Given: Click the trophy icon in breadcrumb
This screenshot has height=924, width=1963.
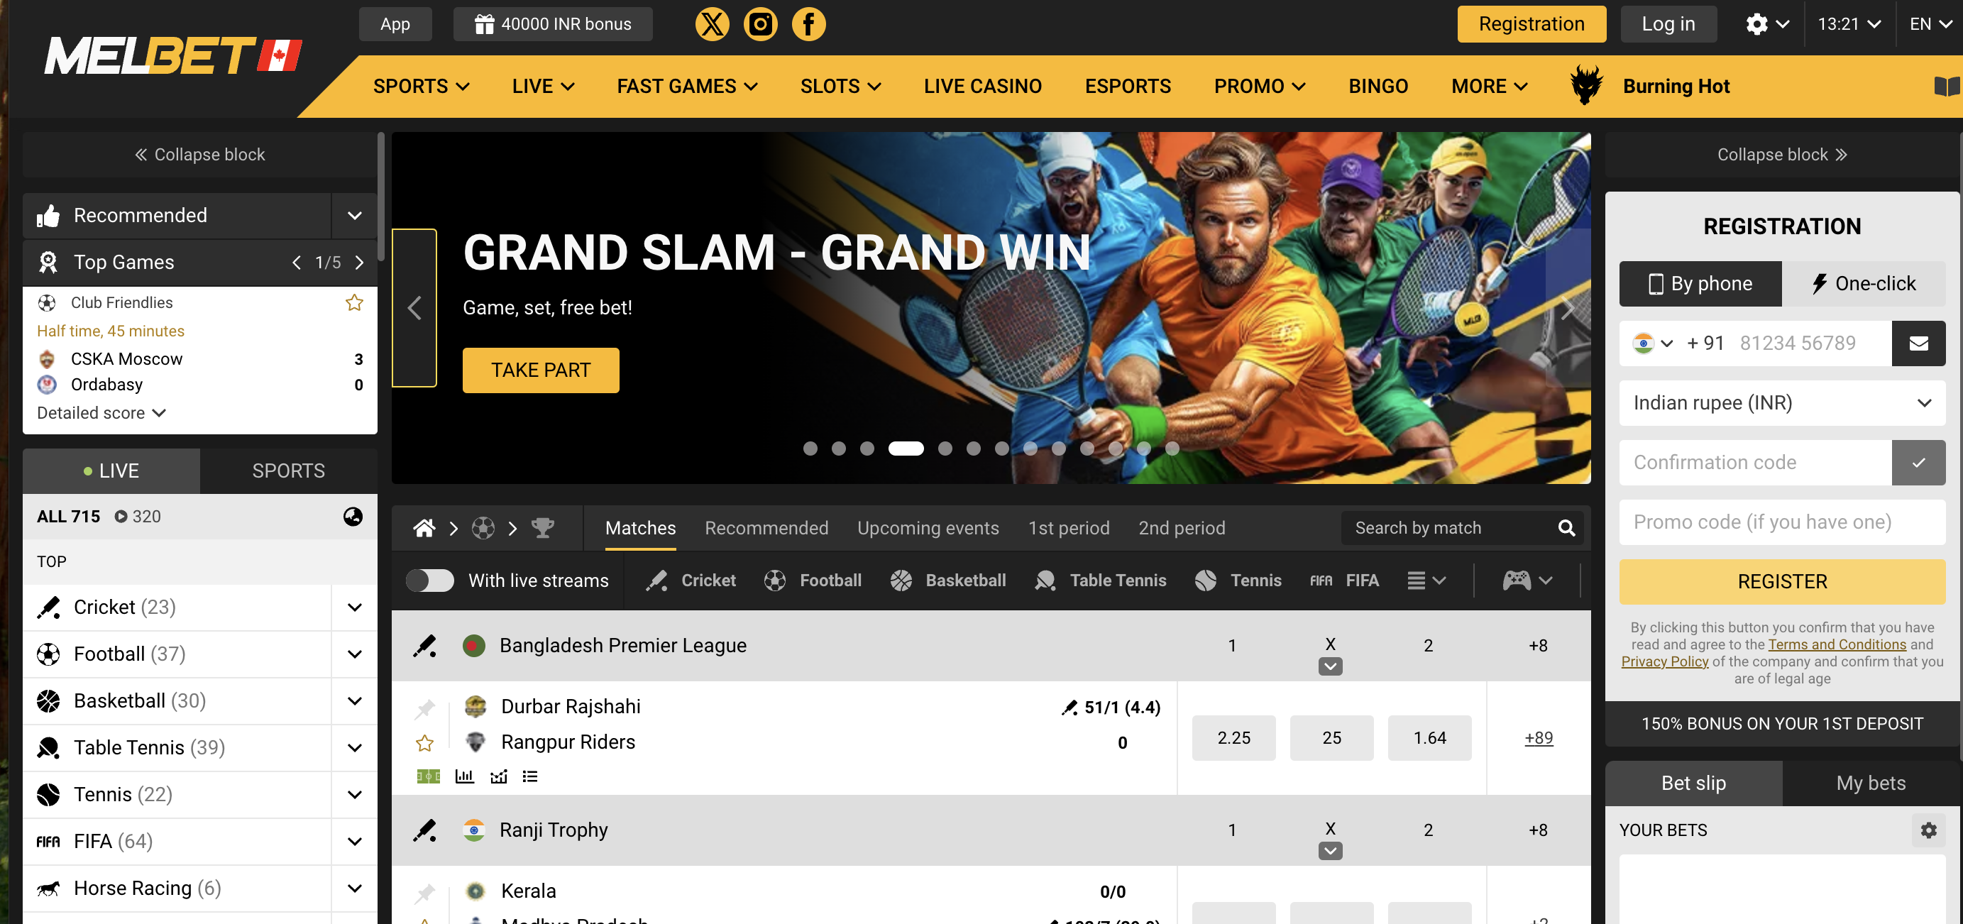Looking at the screenshot, I should 543,528.
